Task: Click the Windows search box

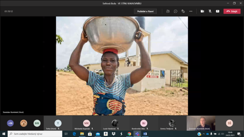Action: (x=35, y=134)
